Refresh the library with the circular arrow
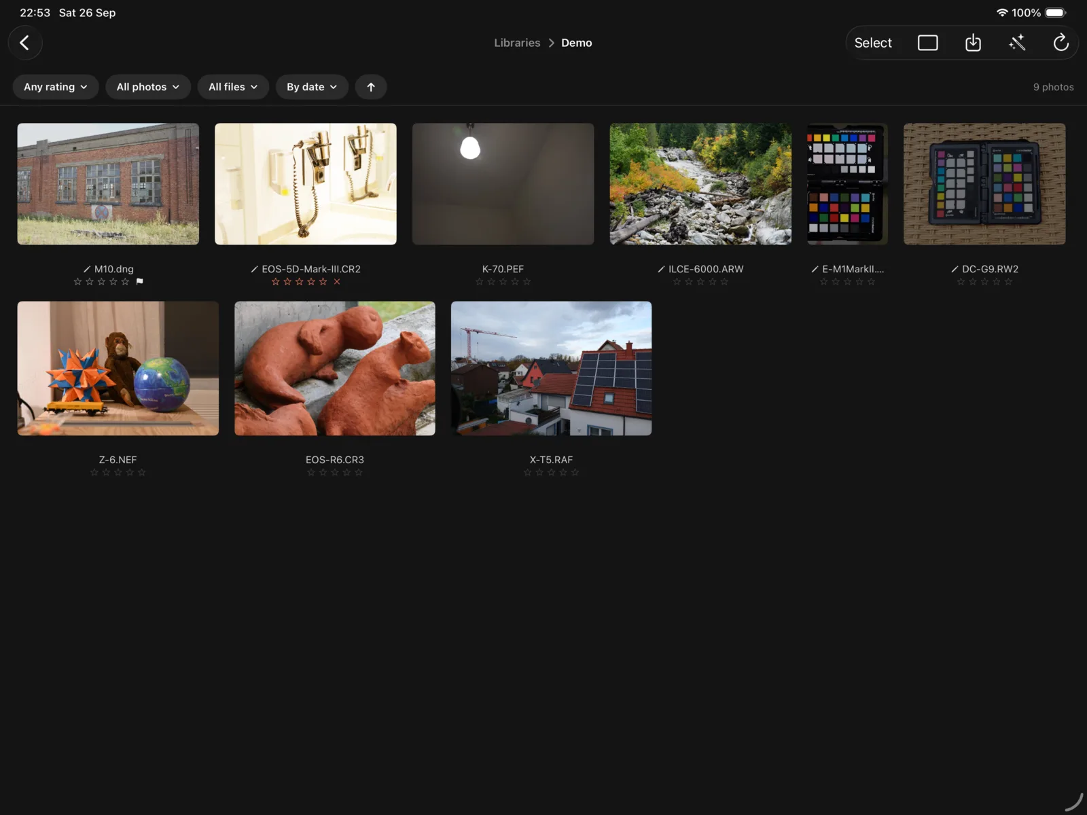Image resolution: width=1087 pixels, height=815 pixels. tap(1061, 43)
